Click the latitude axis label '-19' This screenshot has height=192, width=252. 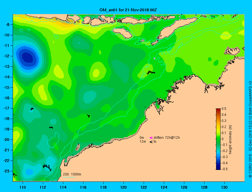pyautogui.click(x=6, y=129)
